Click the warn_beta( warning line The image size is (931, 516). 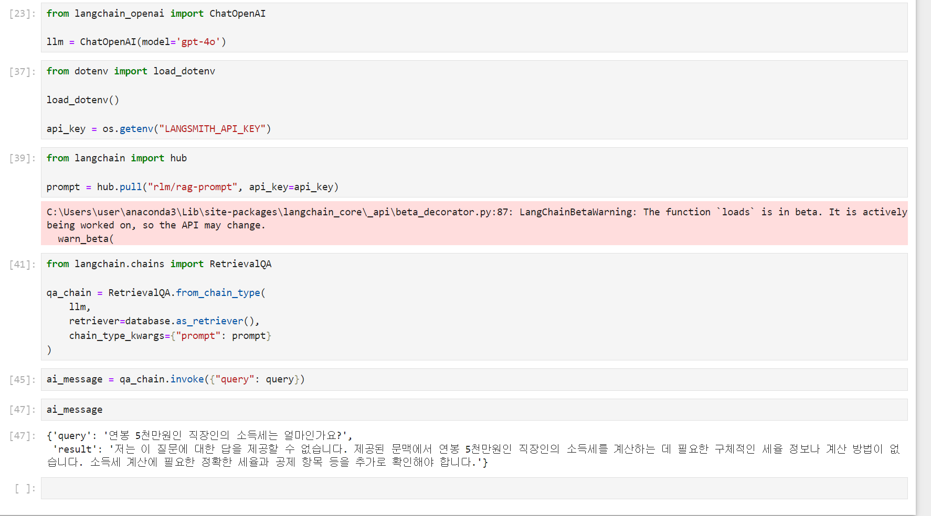pos(86,239)
